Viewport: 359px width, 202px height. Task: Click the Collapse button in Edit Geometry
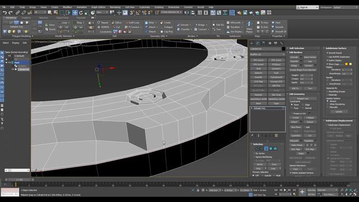click(x=310, y=117)
